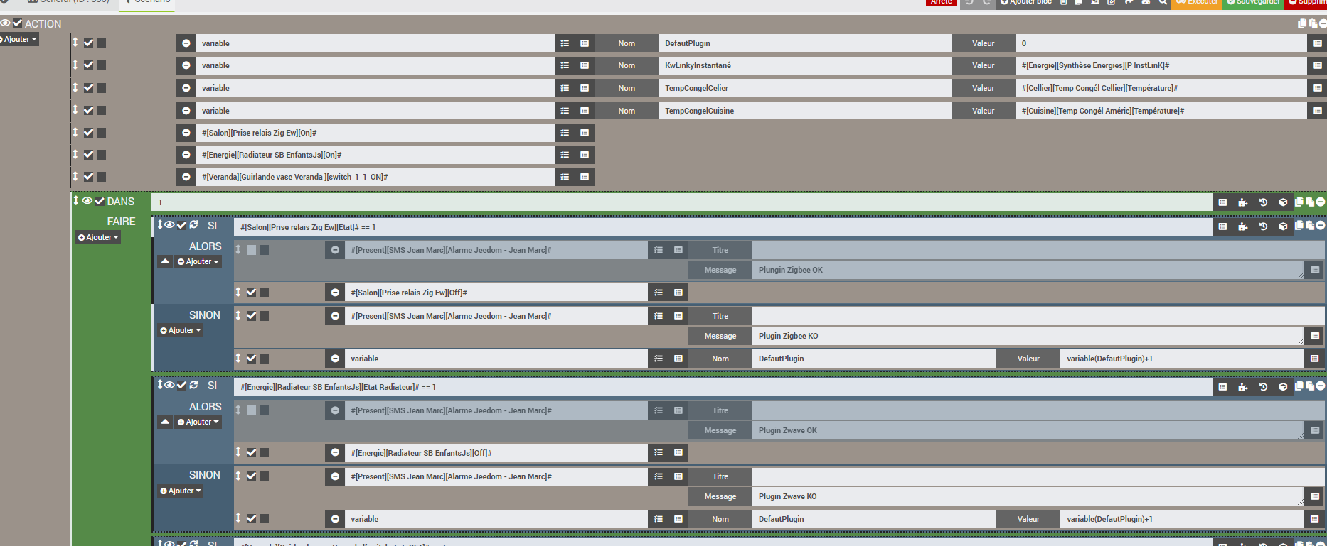Uncheck the ACTION block enable checkbox

17,23
